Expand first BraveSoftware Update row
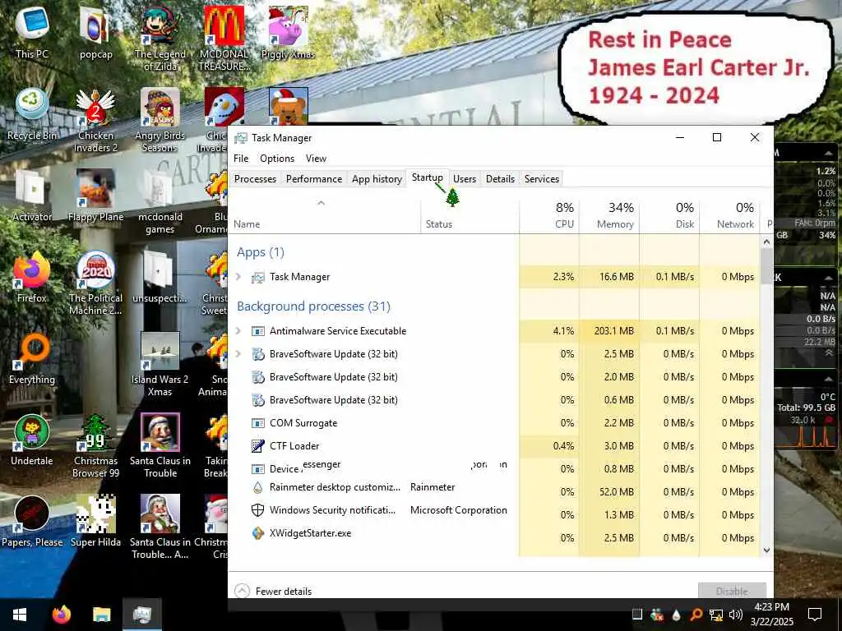 click(x=238, y=354)
